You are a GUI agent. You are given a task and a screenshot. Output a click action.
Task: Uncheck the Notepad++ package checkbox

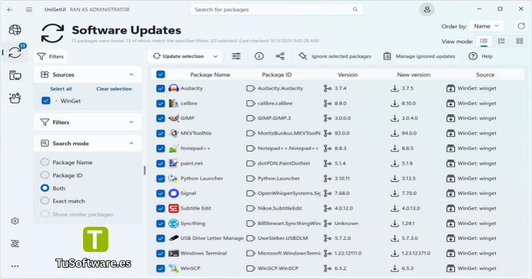click(160, 148)
